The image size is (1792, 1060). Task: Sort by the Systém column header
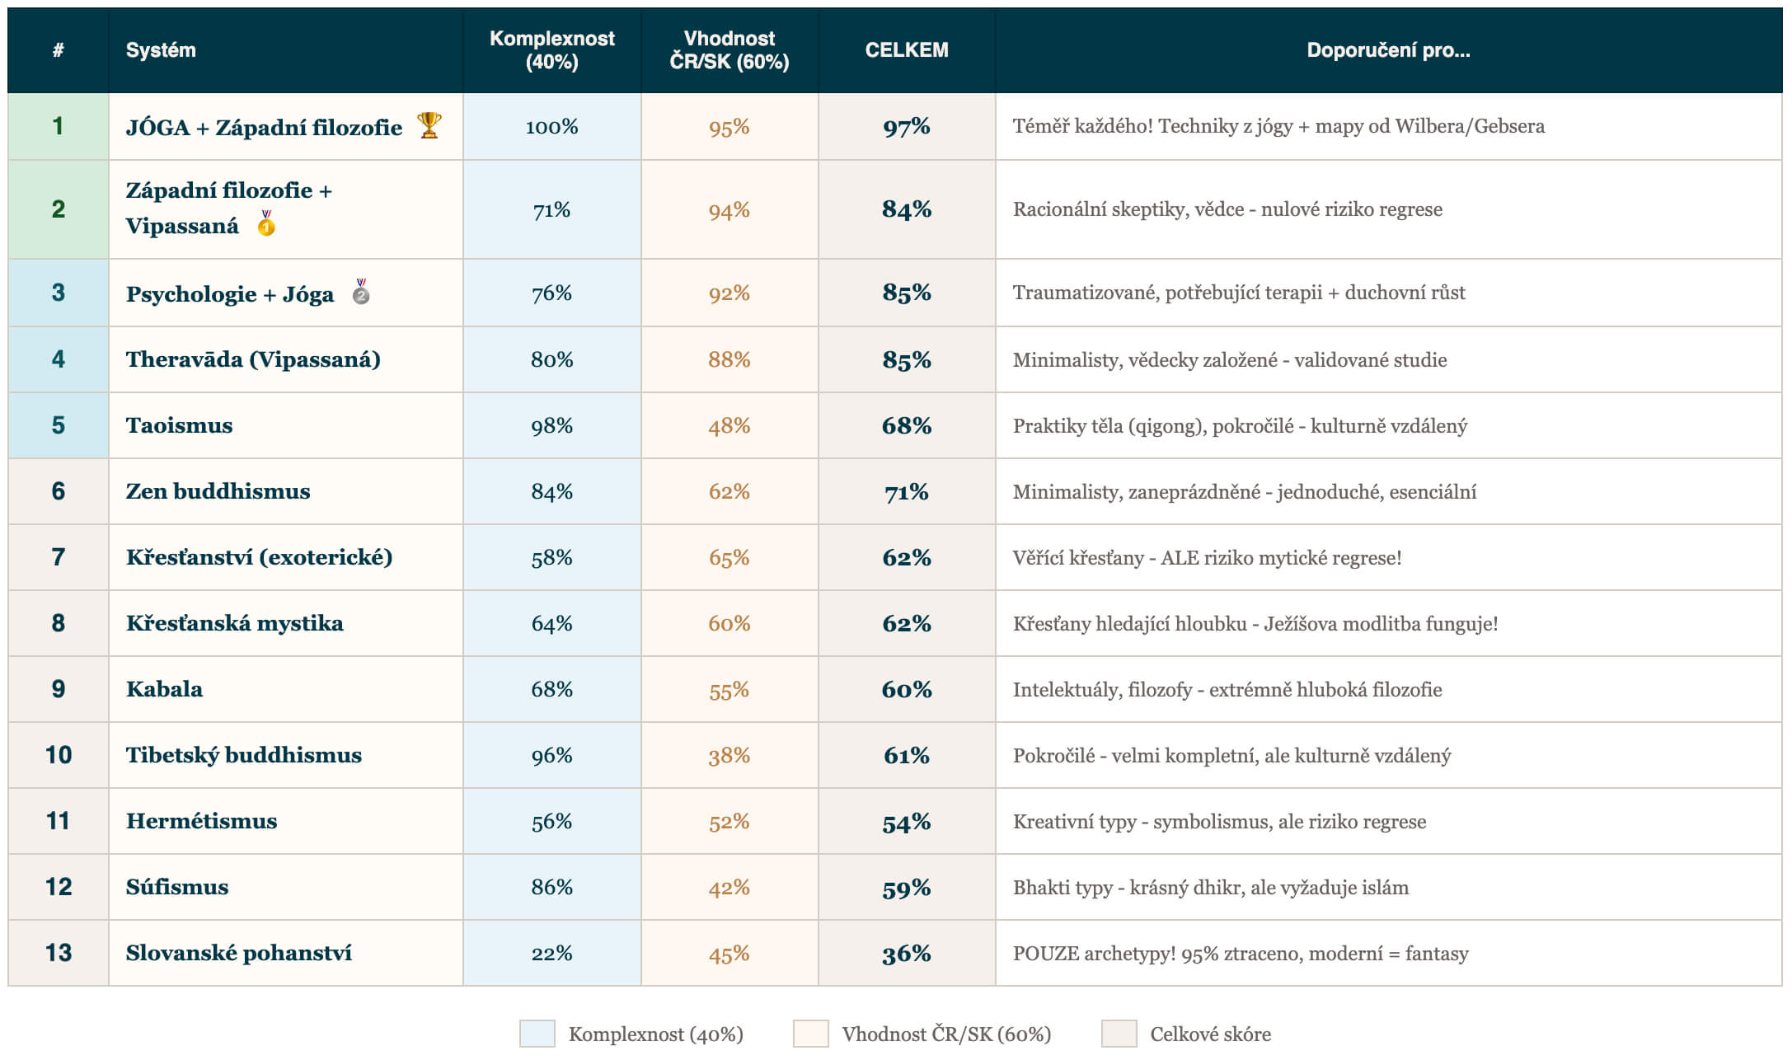(161, 50)
